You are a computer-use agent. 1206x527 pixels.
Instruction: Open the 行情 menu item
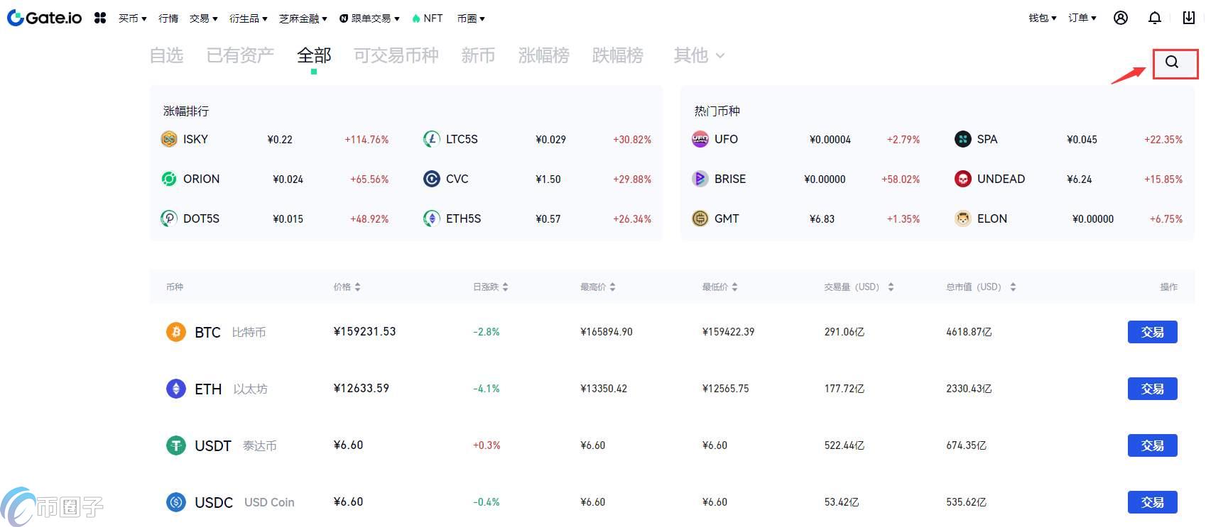coord(168,18)
